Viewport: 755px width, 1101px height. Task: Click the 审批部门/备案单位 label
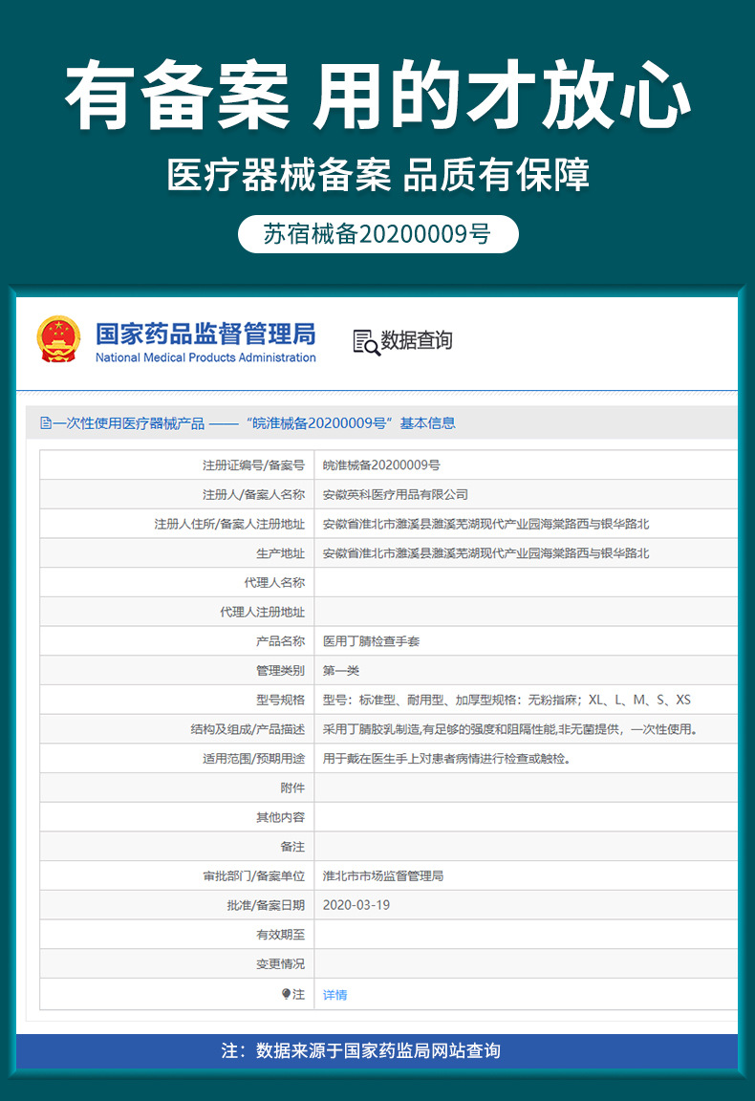tap(253, 875)
